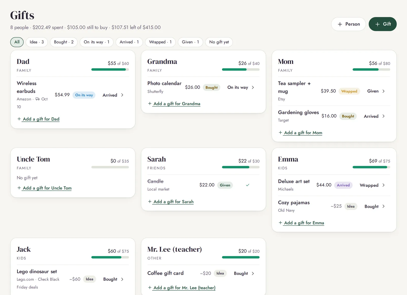The height and width of the screenshot is (295, 407).
Task: Advance Photo calendar to On its way
Action: pyautogui.click(x=238, y=87)
